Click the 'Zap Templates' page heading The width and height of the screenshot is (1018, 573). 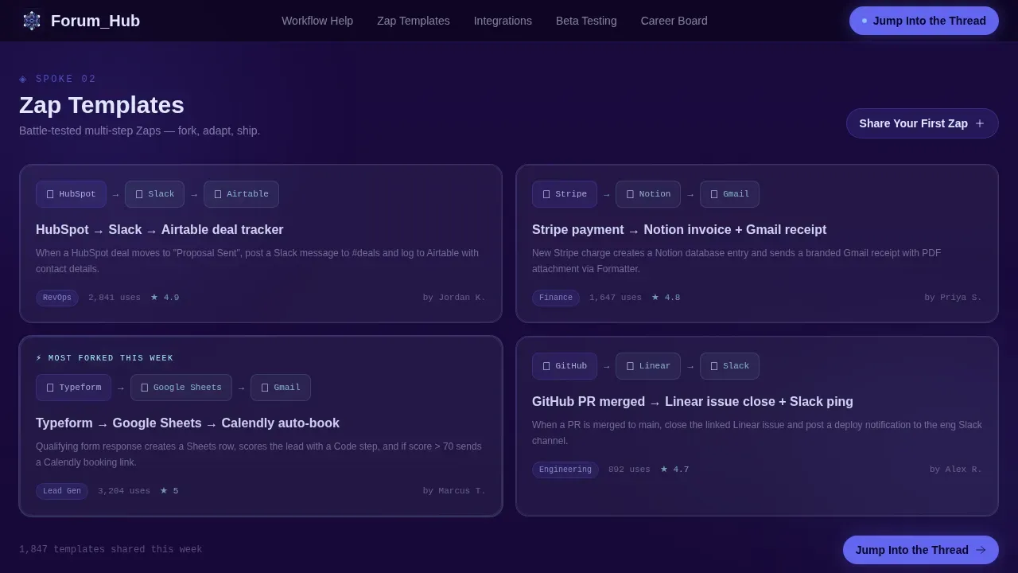pos(102,105)
